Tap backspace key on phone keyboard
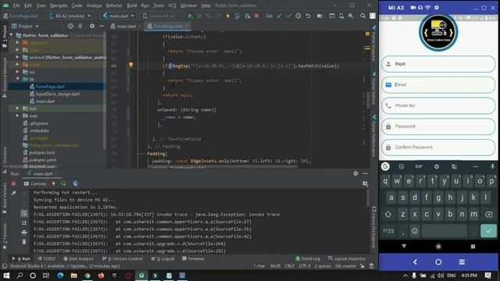Viewport: 500px width, 281px height. 488,214
